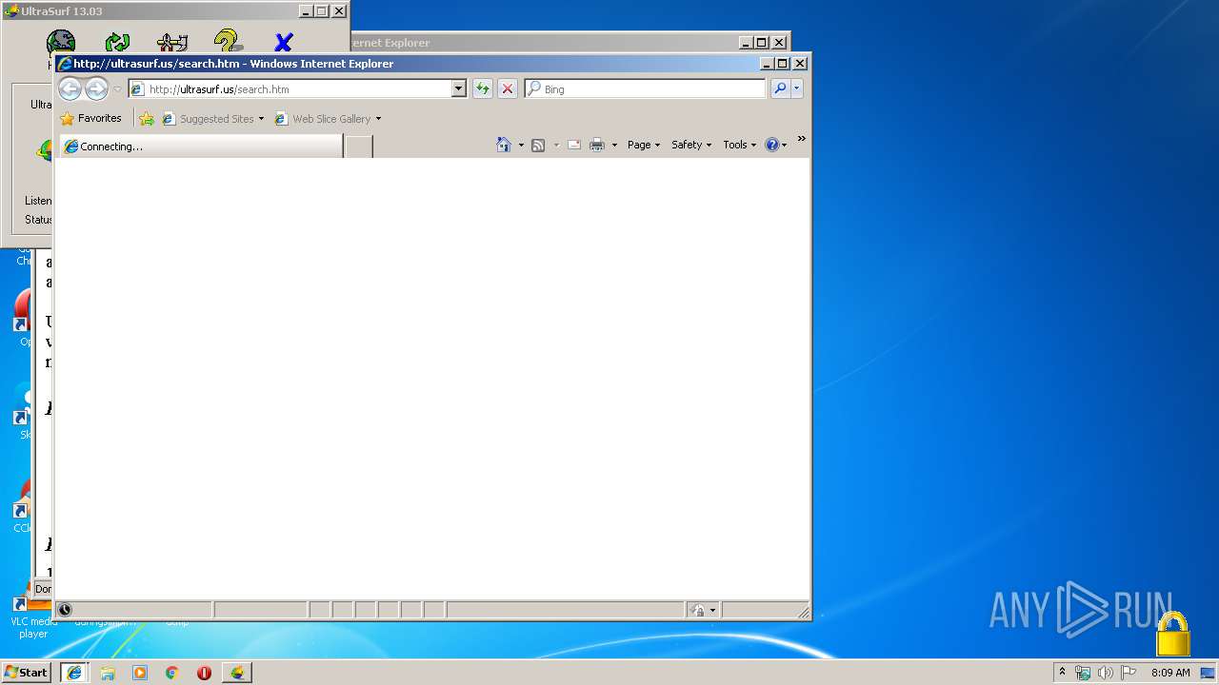Select the Connecting... tab
This screenshot has width=1219, height=685.
coord(201,146)
